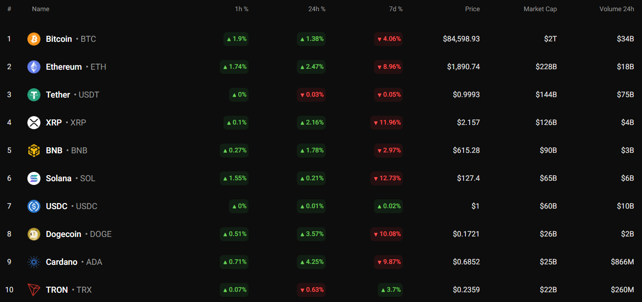Click the BNB logo icon

(x=34, y=151)
